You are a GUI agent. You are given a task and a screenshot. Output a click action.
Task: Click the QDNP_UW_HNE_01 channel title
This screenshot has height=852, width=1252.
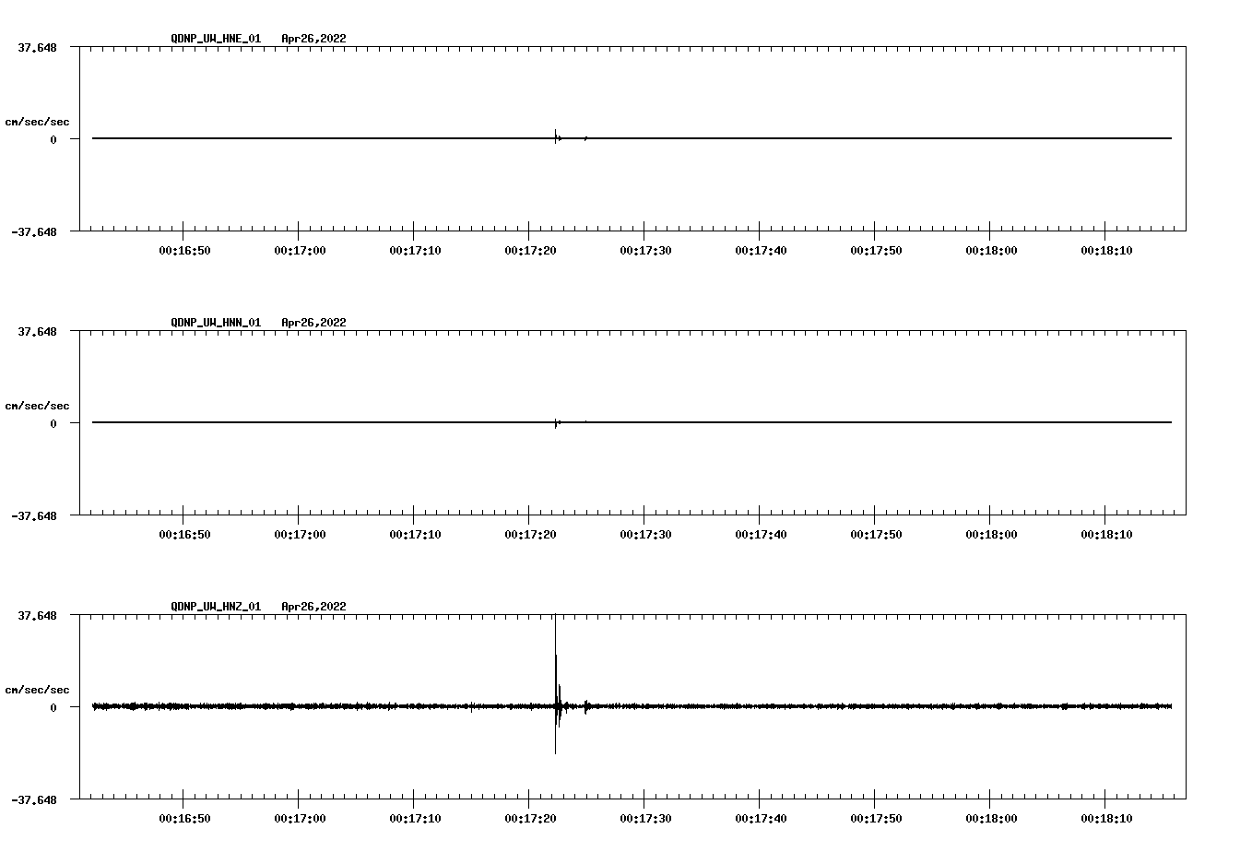pyautogui.click(x=216, y=39)
